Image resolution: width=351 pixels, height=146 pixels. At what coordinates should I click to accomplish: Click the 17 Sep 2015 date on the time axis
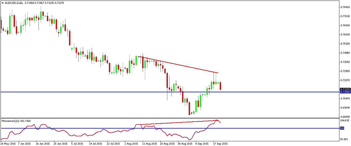point(221,144)
